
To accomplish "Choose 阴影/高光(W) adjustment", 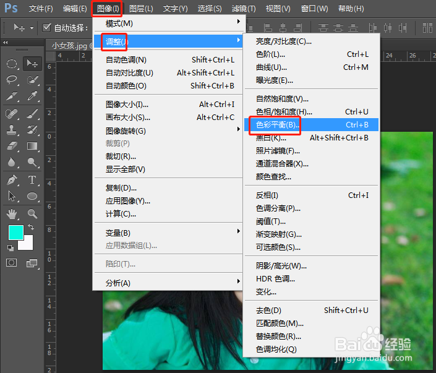I will [312, 266].
